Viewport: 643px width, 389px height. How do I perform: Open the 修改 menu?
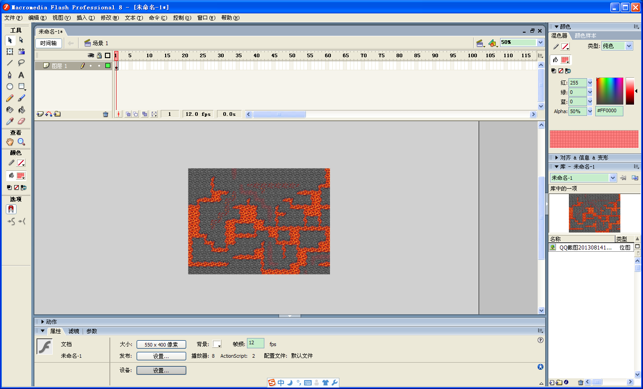pos(110,18)
